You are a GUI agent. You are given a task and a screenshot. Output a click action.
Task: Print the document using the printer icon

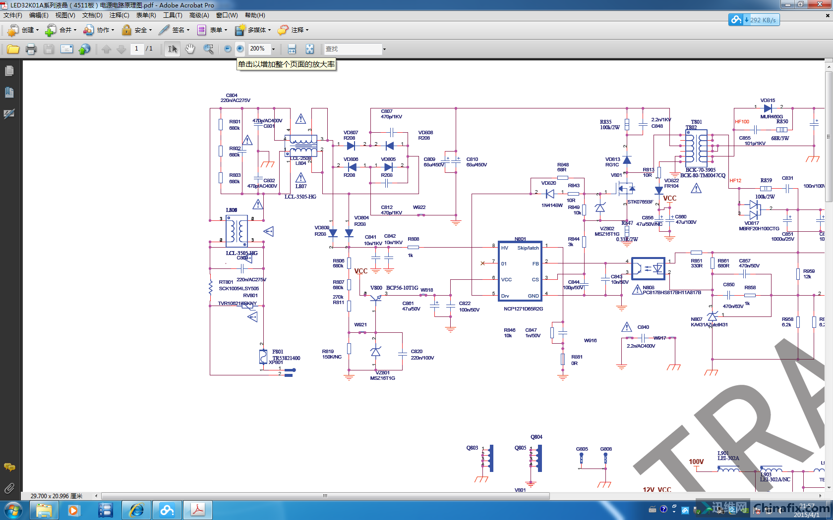point(31,49)
